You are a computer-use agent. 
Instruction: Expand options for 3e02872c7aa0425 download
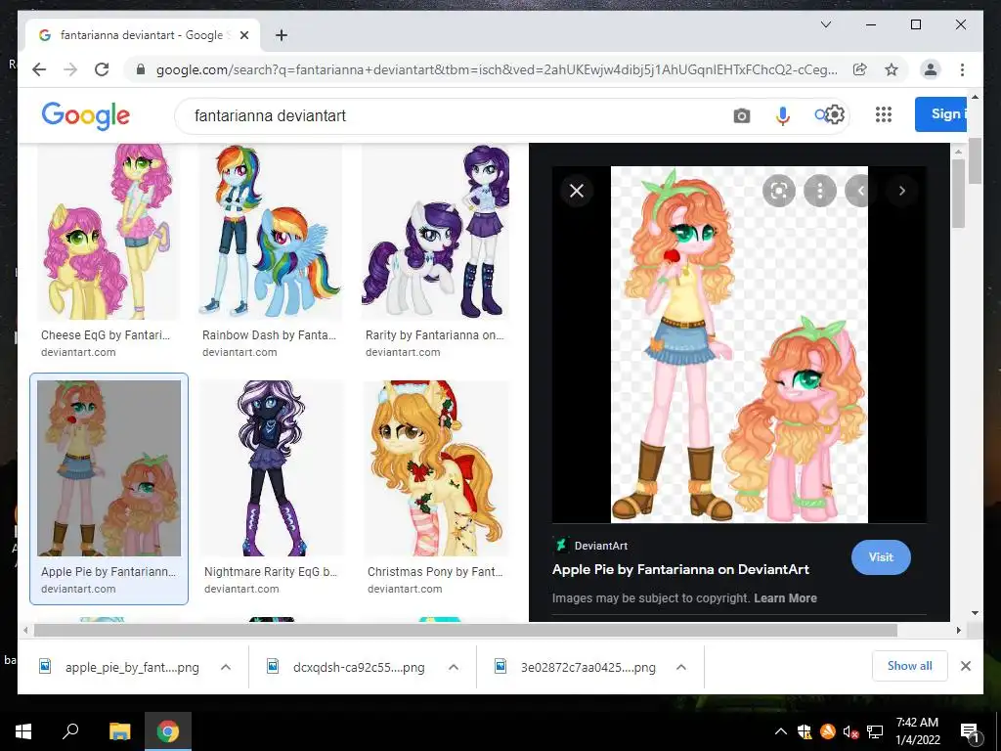681,667
